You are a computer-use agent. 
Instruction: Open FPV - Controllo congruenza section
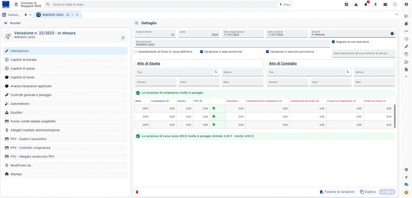[x=66, y=148]
